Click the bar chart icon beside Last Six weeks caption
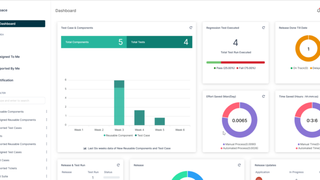Viewport: 320px width, 180px height. click(84, 148)
